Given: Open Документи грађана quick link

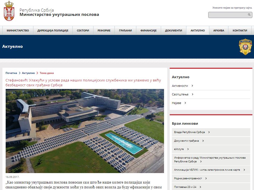Looking at the screenshot, I should coord(186,141).
